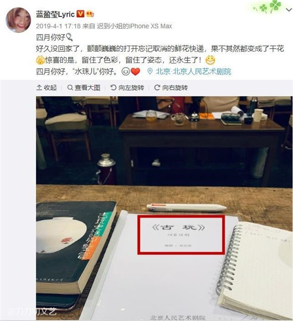This screenshot has width=293, height=321.
Task: Click the expanded photo of 古玩 script
Action: [164, 208]
